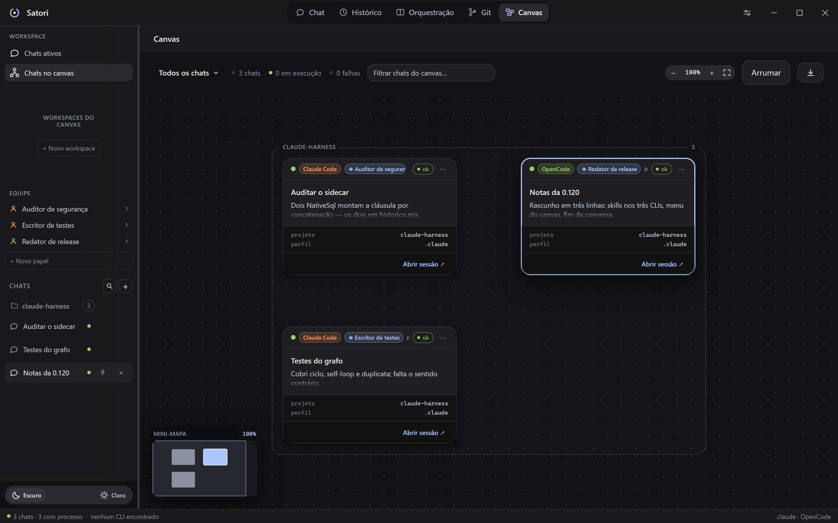Click the Testes do grafo chat bubble icon

[14, 349]
